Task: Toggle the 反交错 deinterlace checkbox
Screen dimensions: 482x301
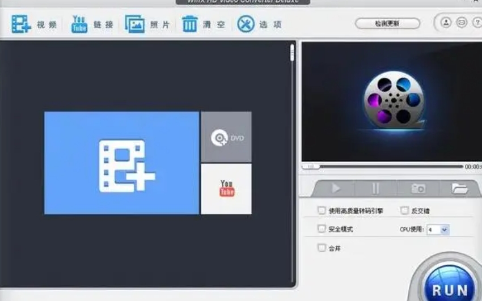Action: point(404,210)
